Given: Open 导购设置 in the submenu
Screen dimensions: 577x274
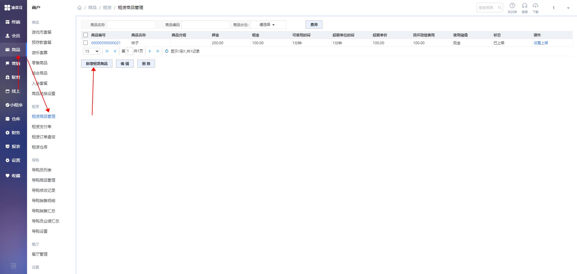Looking at the screenshot, I should [x=40, y=231].
